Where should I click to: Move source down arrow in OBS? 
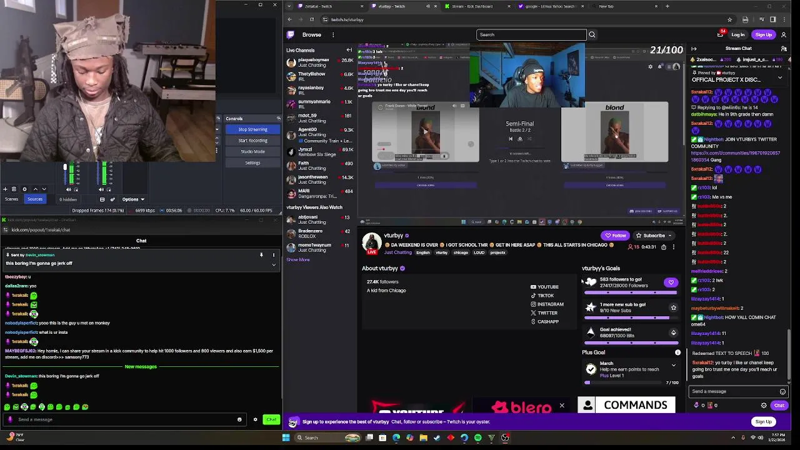click(x=44, y=189)
